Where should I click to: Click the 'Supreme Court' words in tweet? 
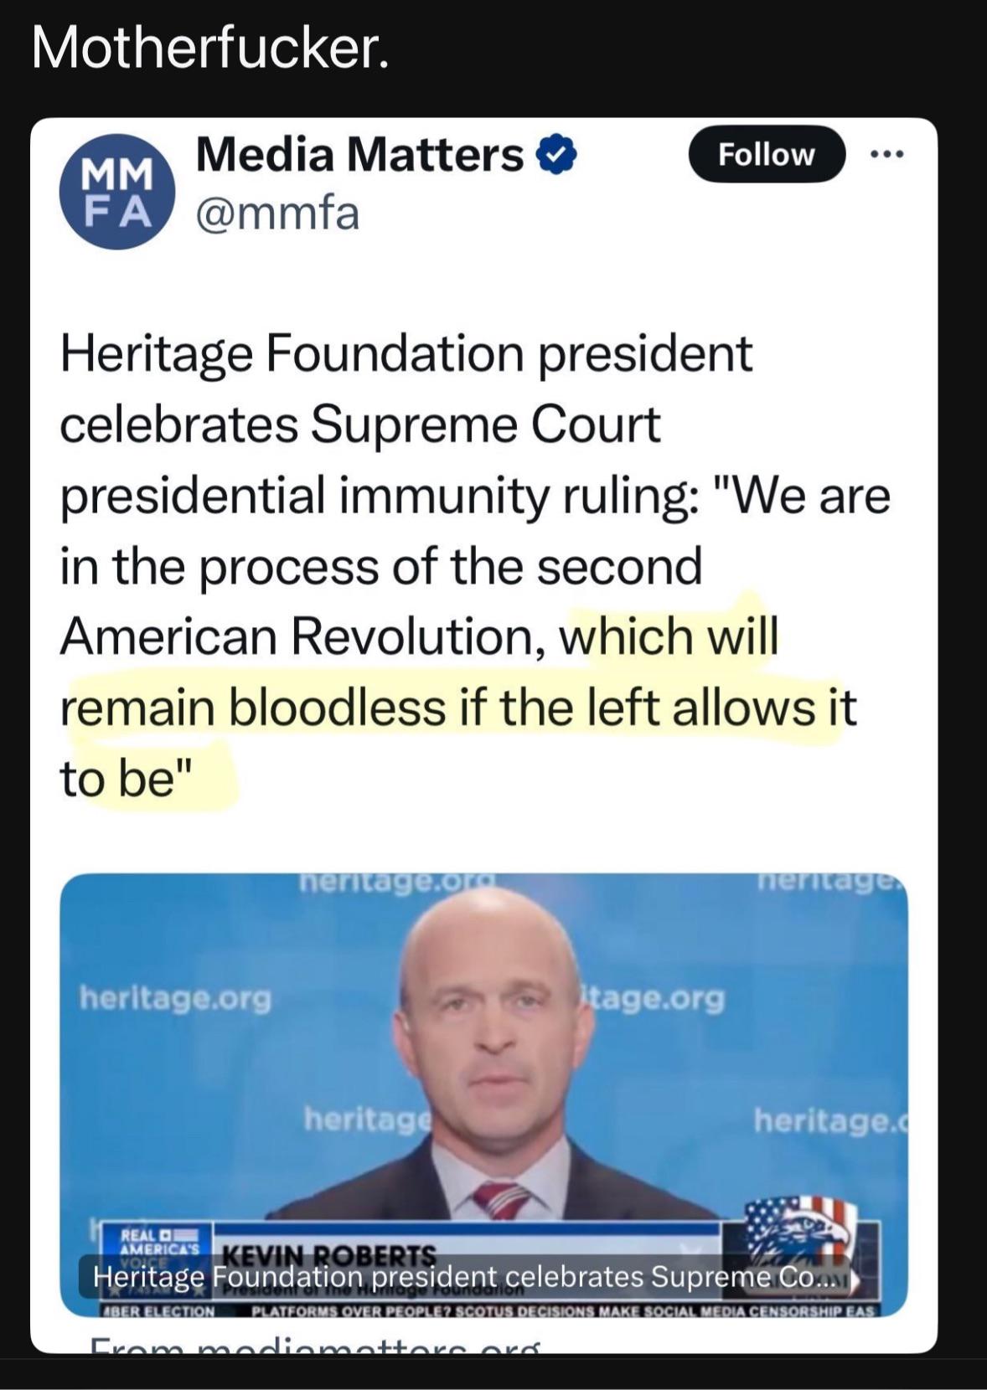pyautogui.click(x=486, y=425)
